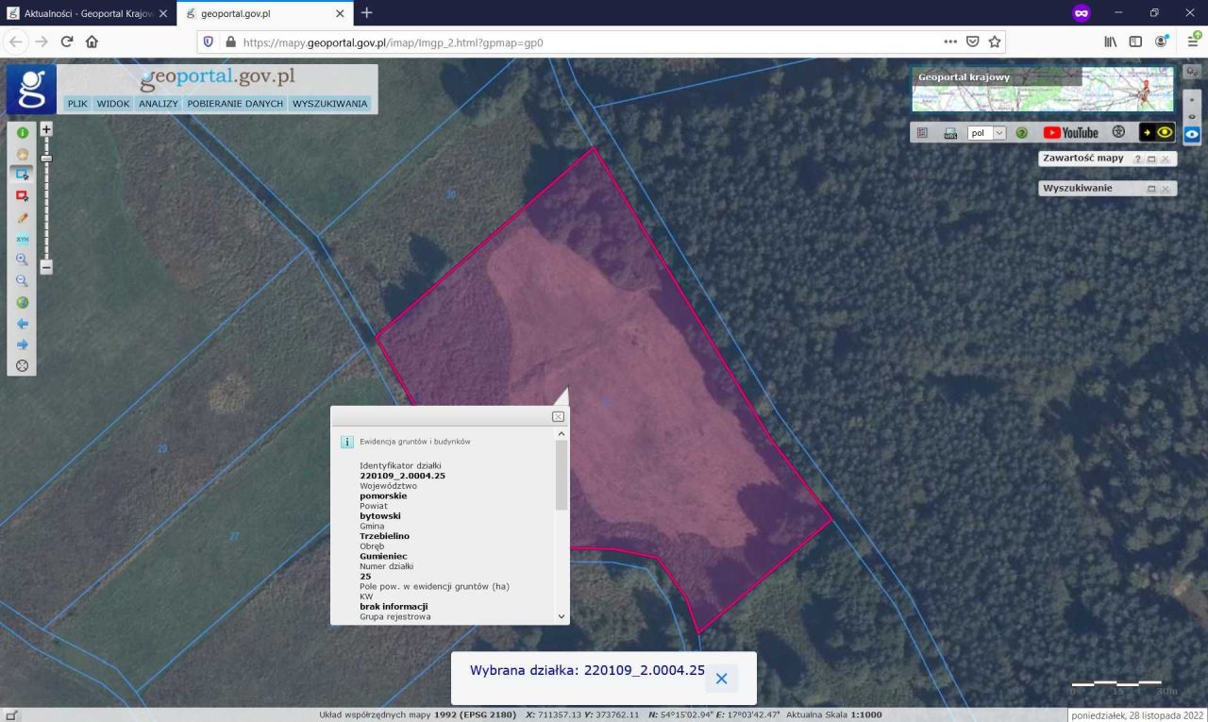Choose the pencil drawing tool
1208x722 pixels.
pyautogui.click(x=23, y=218)
